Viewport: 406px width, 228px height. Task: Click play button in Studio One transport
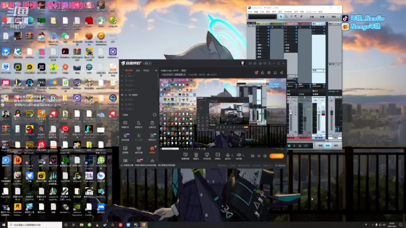pos(294,146)
